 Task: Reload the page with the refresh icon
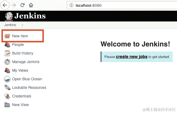[22, 5]
